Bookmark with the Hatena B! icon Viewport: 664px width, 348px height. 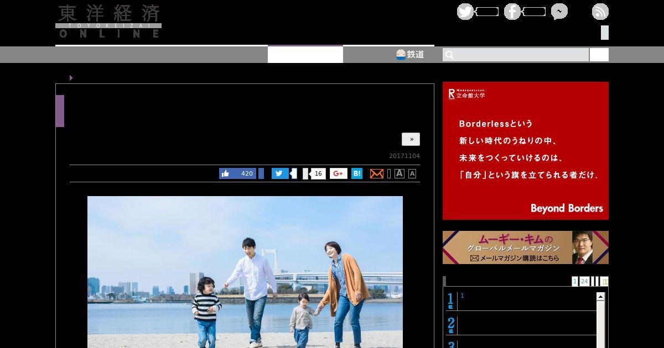coord(357,173)
